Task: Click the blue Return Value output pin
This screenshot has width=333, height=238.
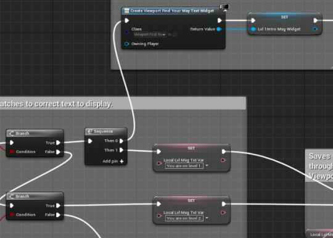Action: click(x=219, y=29)
